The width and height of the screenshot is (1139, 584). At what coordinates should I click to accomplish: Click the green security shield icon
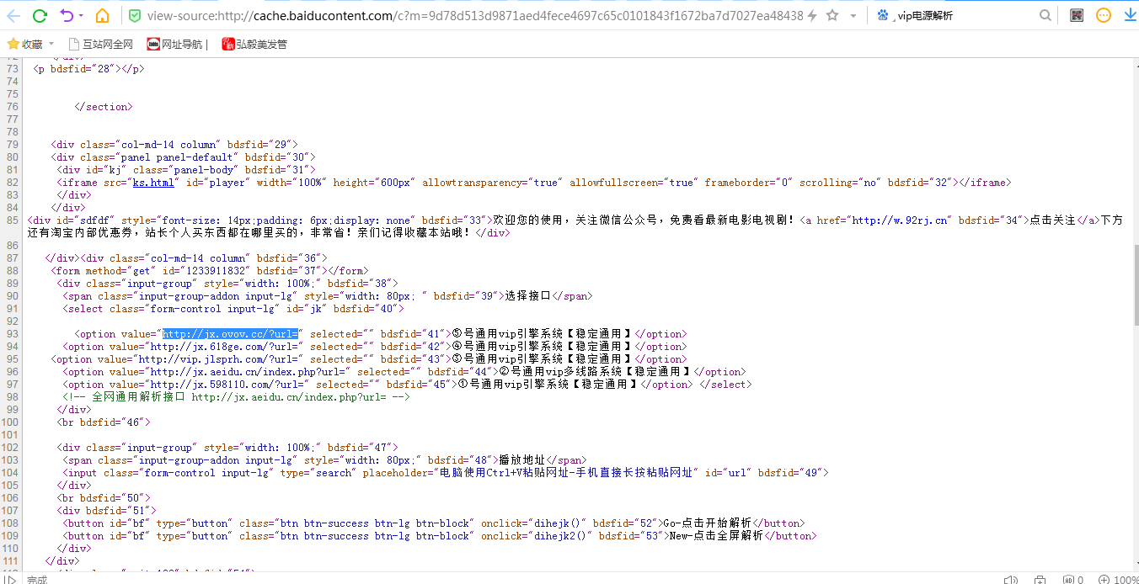(x=135, y=16)
